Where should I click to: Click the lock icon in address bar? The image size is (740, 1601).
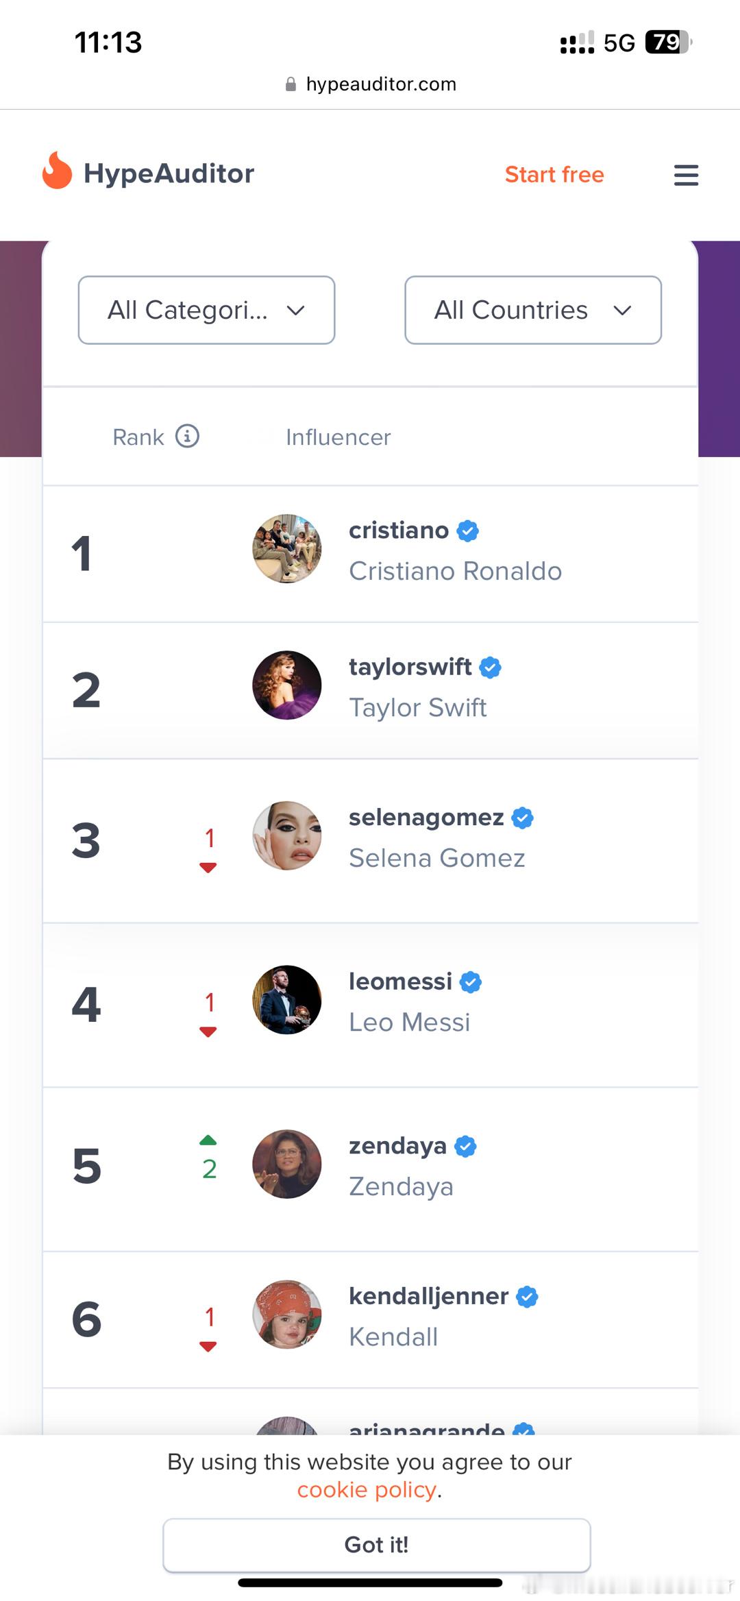291,84
